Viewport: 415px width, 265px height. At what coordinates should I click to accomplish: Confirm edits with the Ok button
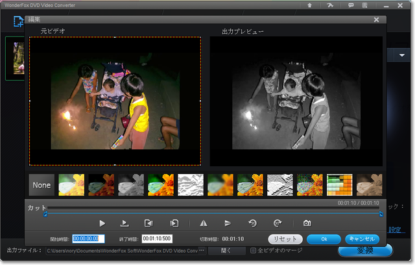click(x=324, y=239)
